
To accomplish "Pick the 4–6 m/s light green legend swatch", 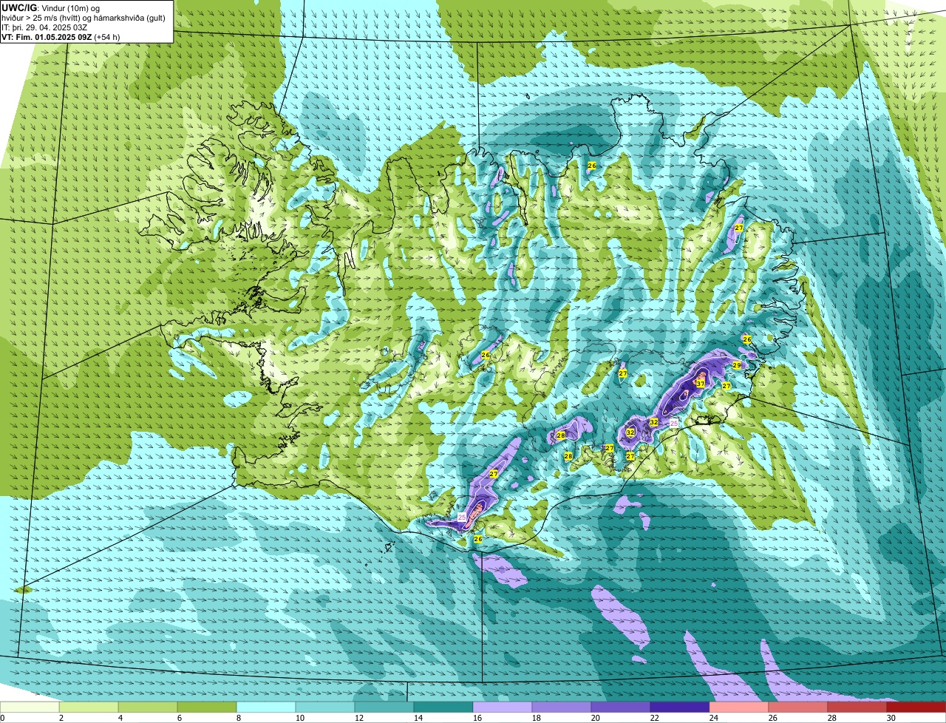I will (148, 707).
